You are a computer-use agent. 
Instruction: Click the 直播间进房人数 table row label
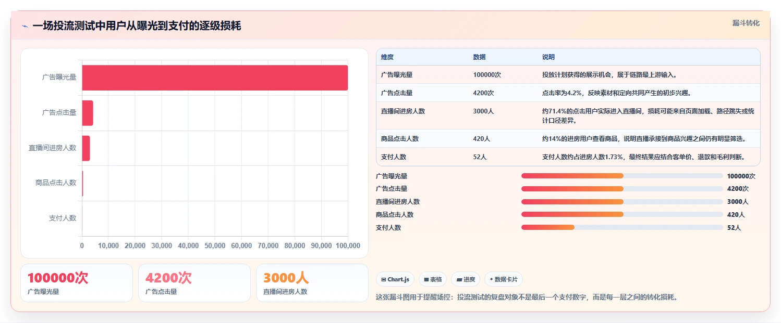[x=403, y=111]
